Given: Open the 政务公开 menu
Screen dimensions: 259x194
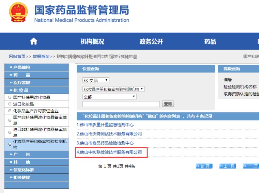Looking at the screenshot, I should 151,42.
